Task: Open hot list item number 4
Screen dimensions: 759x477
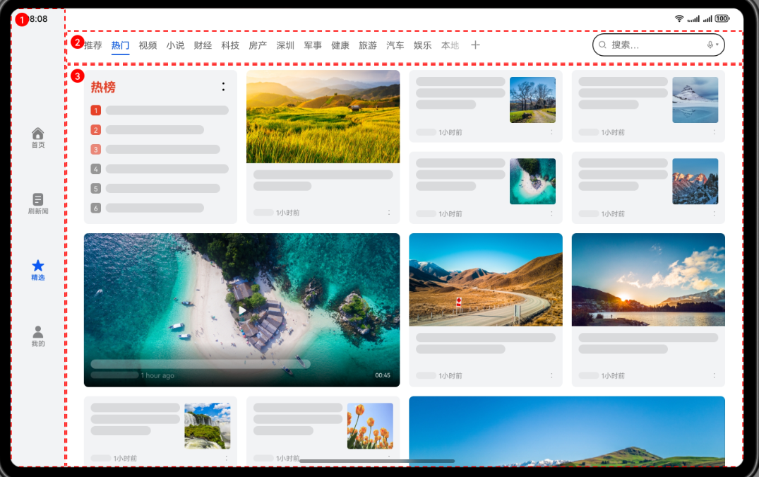Action: [160, 169]
